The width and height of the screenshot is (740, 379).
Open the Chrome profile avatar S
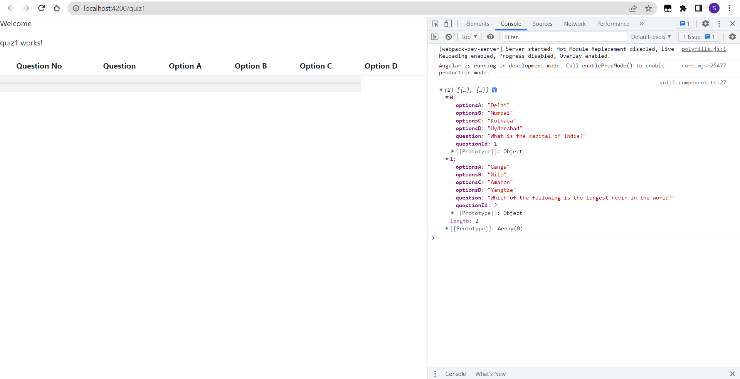(714, 8)
